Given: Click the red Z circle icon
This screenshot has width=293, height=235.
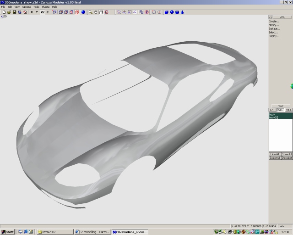Looking at the screenshot, I should (x=146, y=12).
